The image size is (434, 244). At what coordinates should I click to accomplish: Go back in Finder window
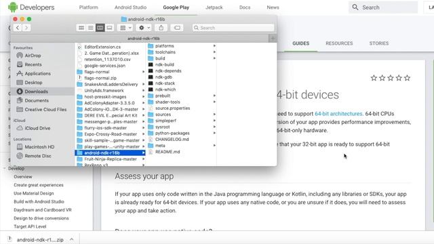tap(18, 28)
